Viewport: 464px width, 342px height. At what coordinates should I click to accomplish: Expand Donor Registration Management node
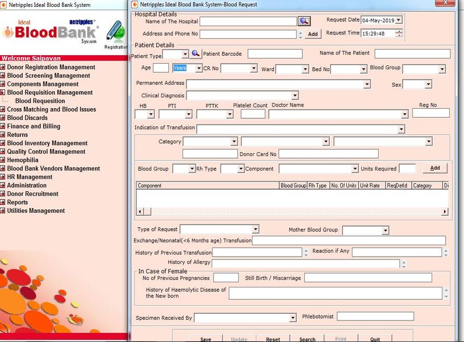(3, 67)
